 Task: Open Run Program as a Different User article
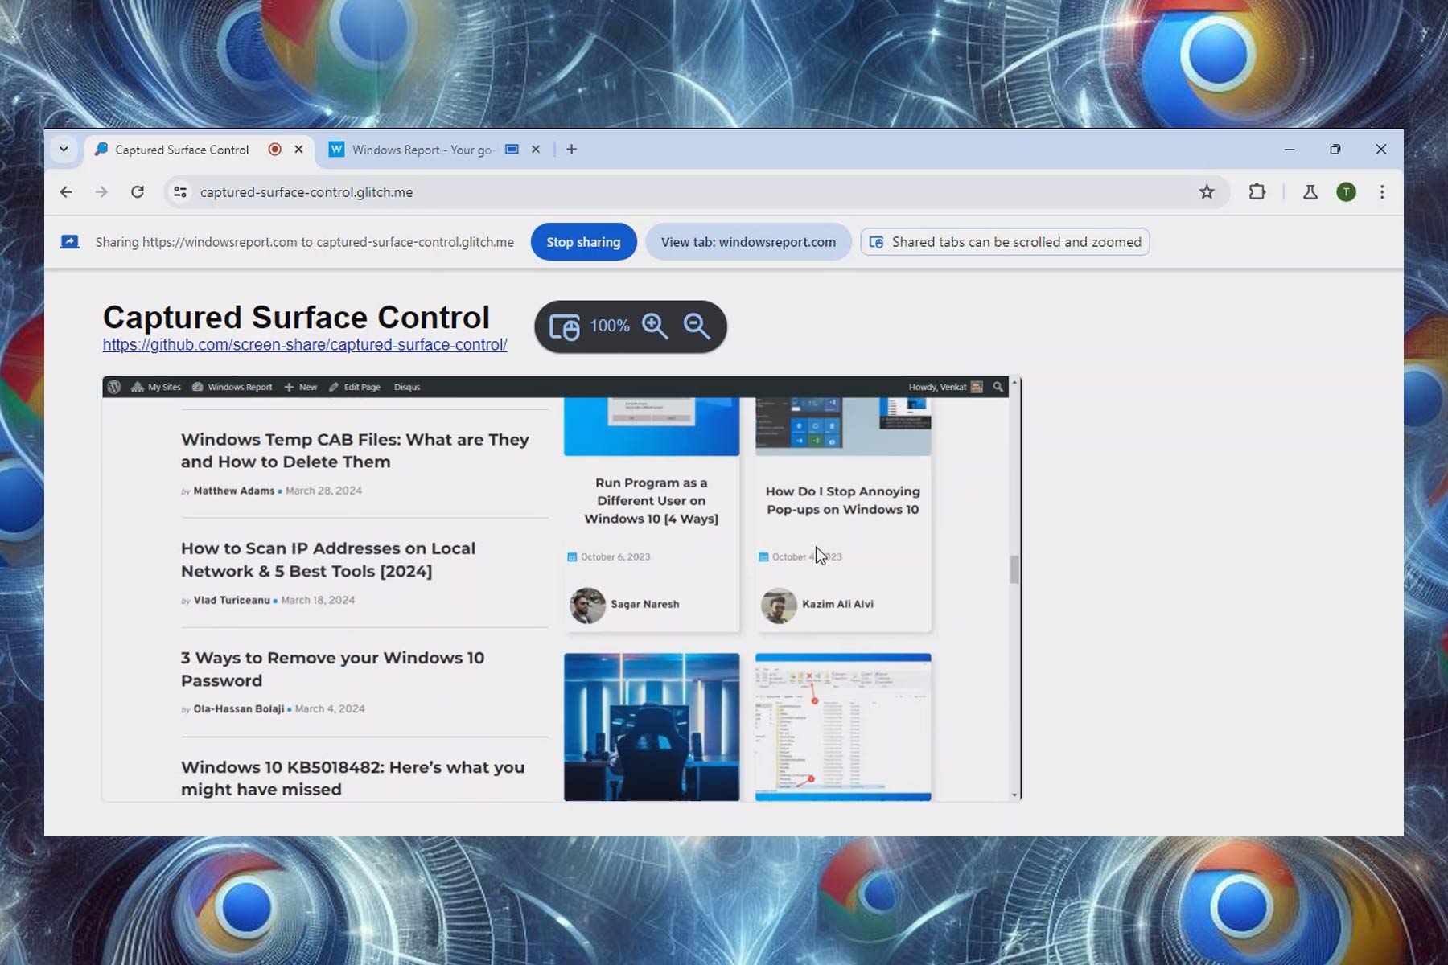(652, 500)
